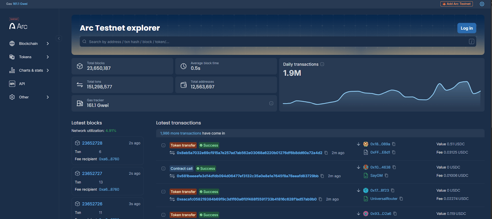Open the Gas tracker info icon
Screen dimensions: 492x219
[271, 103]
